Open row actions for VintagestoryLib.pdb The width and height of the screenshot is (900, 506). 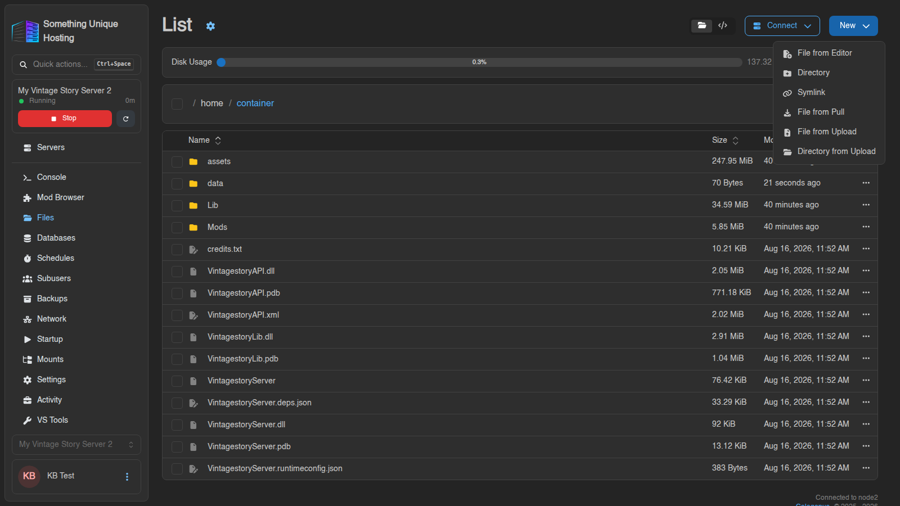[x=866, y=358]
